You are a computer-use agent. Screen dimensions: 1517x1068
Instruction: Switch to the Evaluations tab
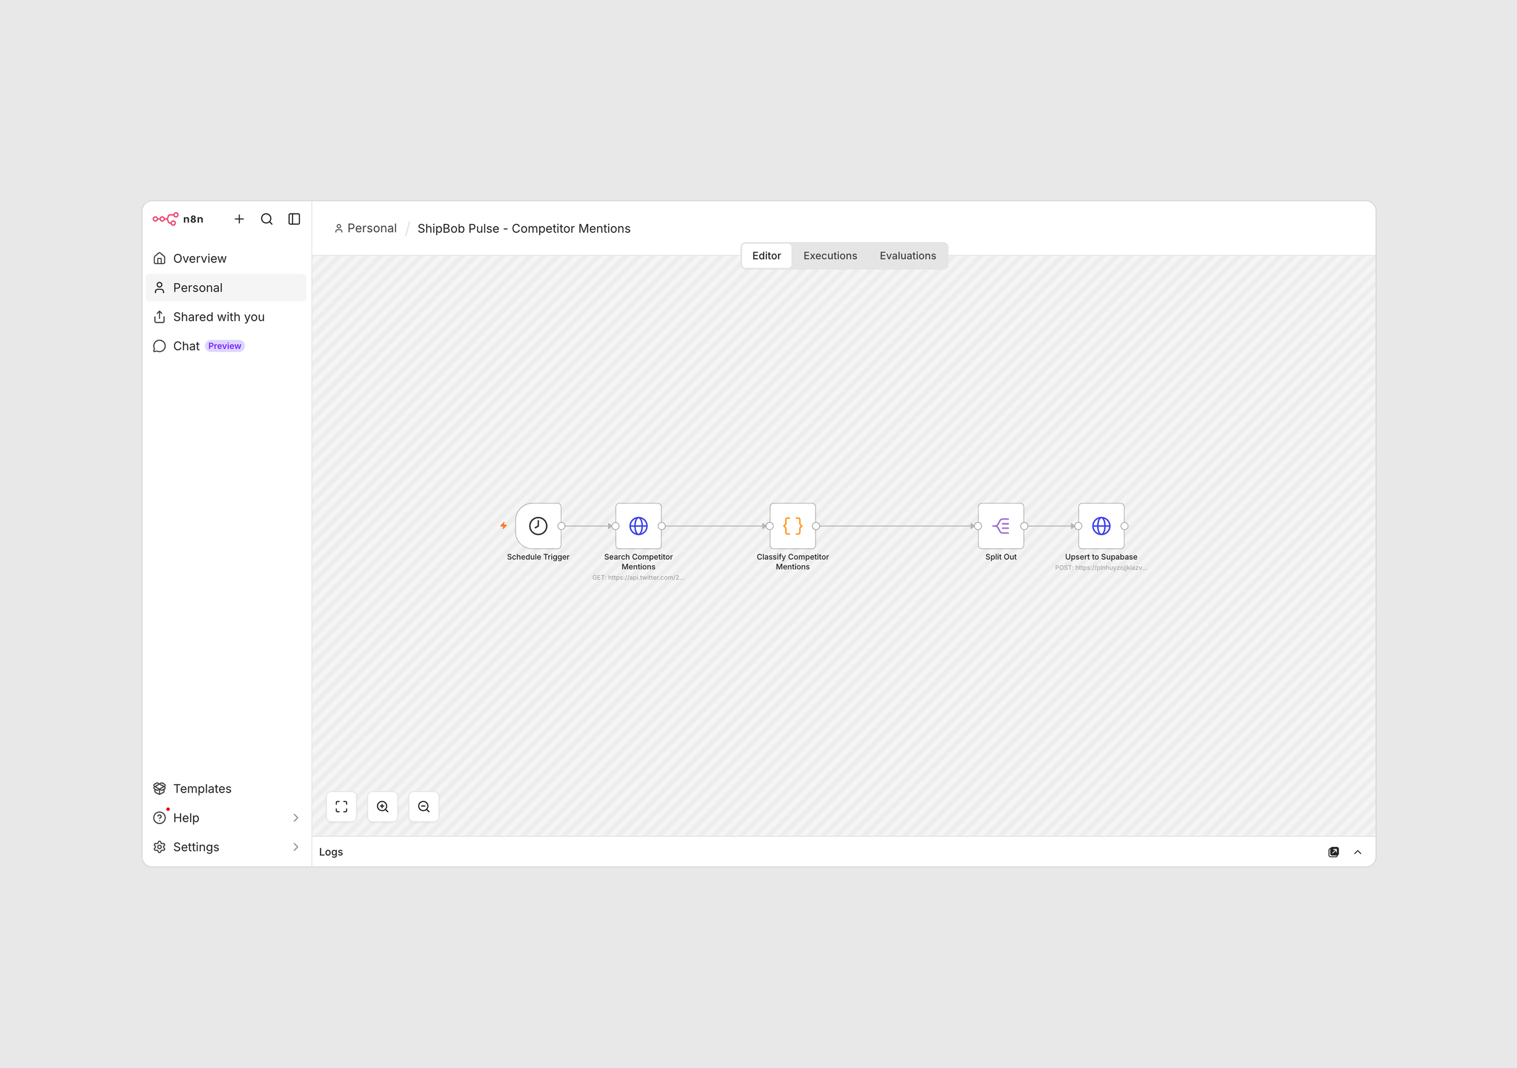click(908, 255)
